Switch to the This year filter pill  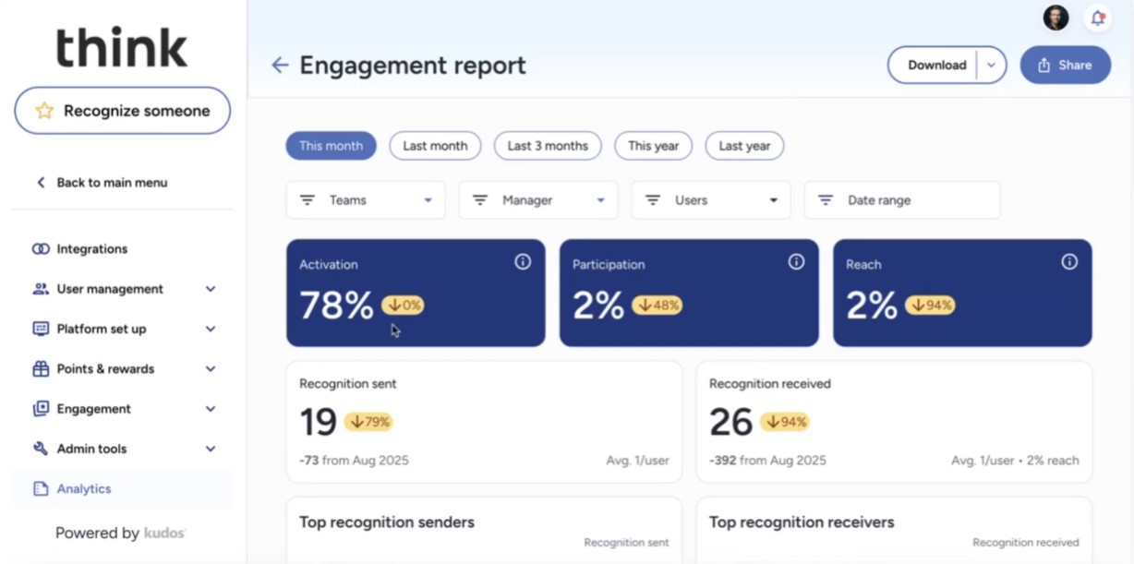pos(653,145)
